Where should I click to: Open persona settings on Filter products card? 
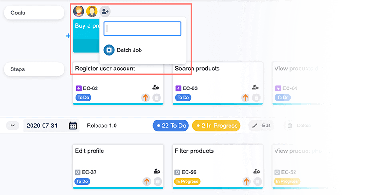(256, 171)
